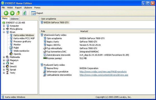Expand the Sprzęt tree node
The image size is (156, 100).
click(4, 70)
